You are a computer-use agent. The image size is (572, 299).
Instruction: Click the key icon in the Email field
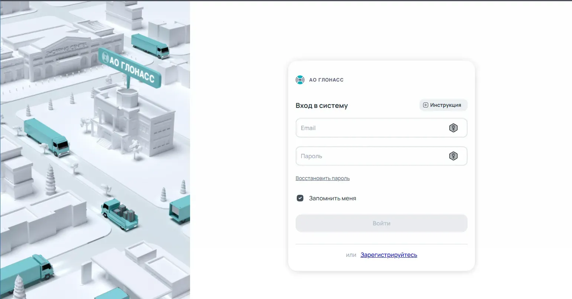tap(453, 128)
